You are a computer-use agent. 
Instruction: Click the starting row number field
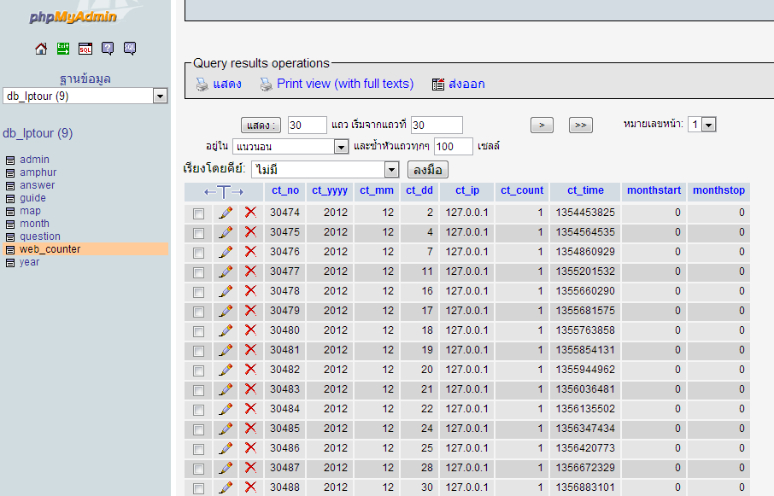coord(437,125)
